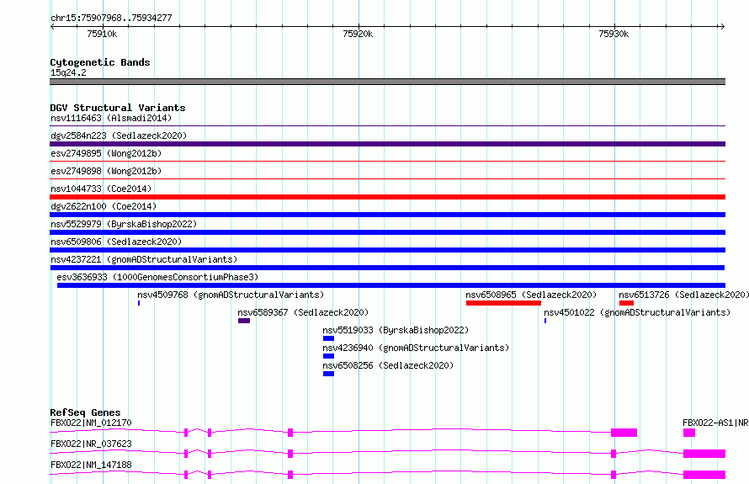Open the dgv2622n100 (Coe2014) label
Image resolution: width=749 pixels, height=484 pixels.
click(x=104, y=206)
